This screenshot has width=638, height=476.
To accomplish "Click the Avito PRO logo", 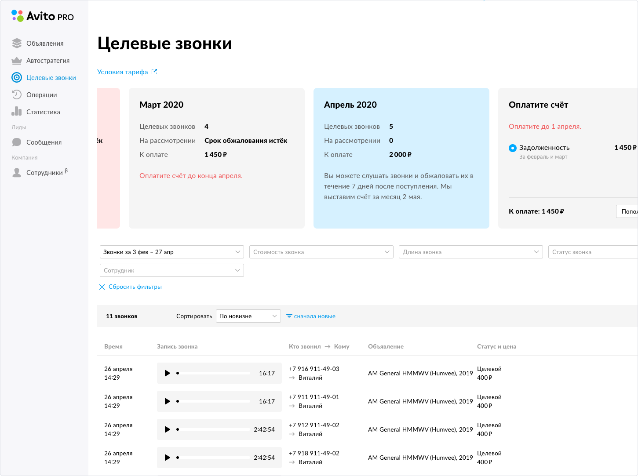I will click(43, 16).
